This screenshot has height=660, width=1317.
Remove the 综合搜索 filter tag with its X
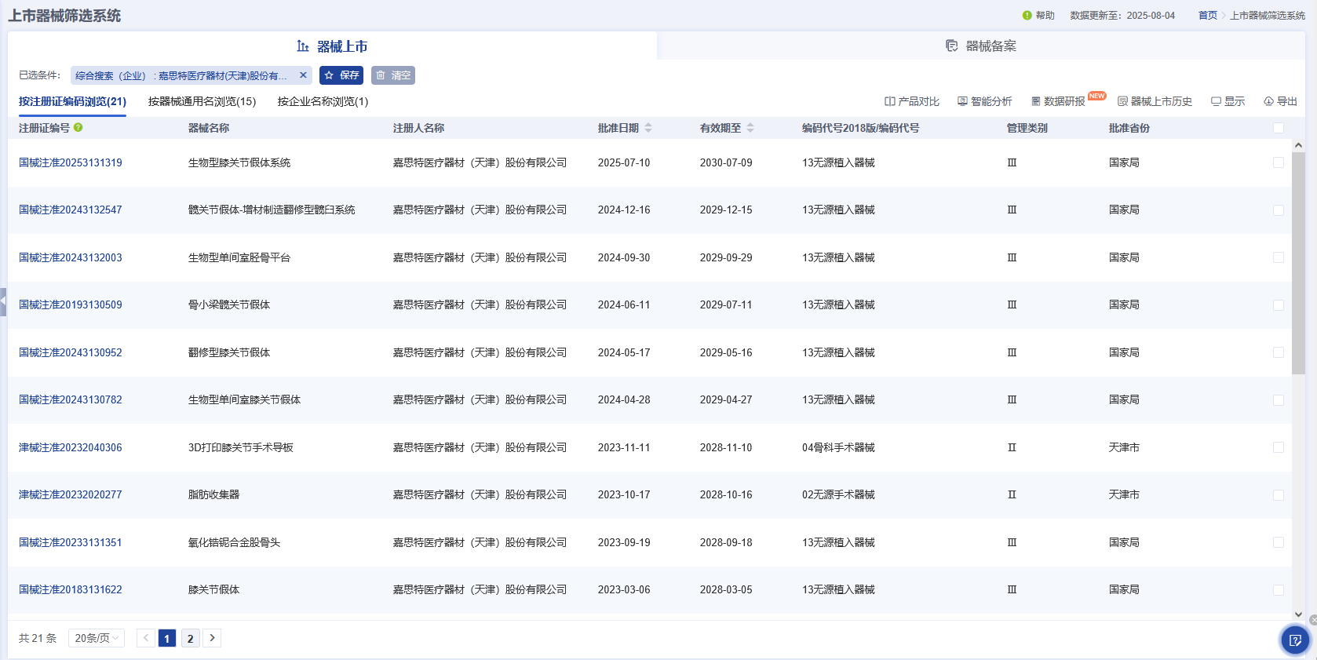303,75
